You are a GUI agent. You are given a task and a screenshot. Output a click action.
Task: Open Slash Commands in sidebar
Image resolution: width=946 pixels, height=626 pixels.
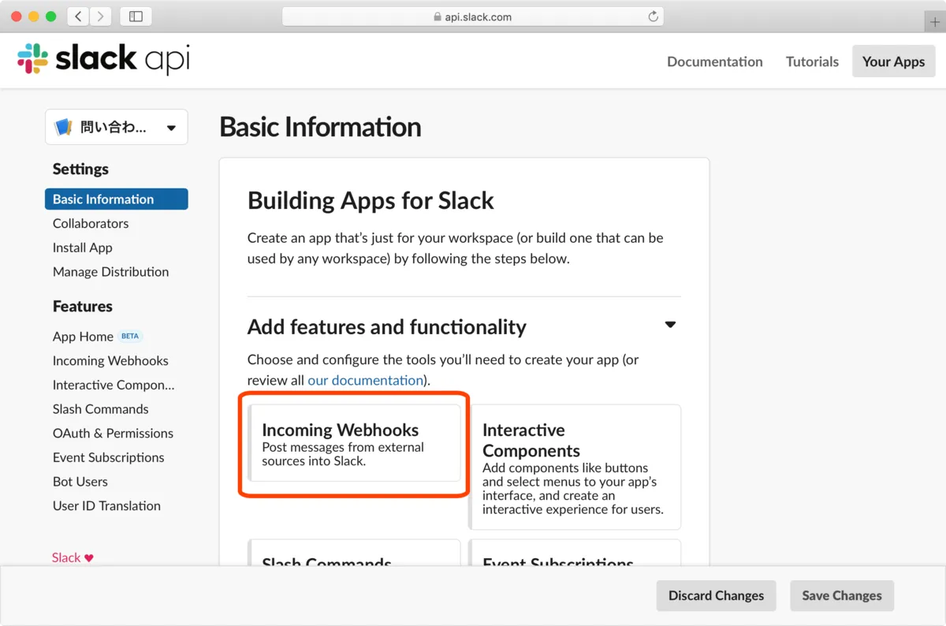pyautogui.click(x=100, y=409)
